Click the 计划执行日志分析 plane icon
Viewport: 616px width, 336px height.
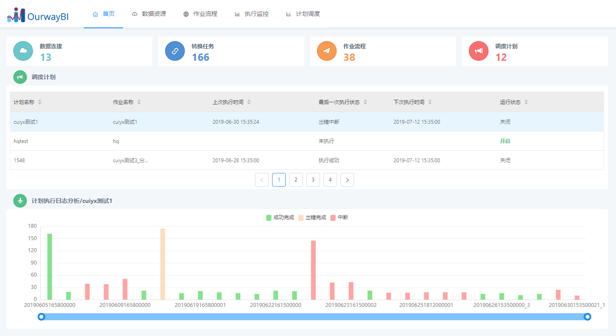[20, 200]
